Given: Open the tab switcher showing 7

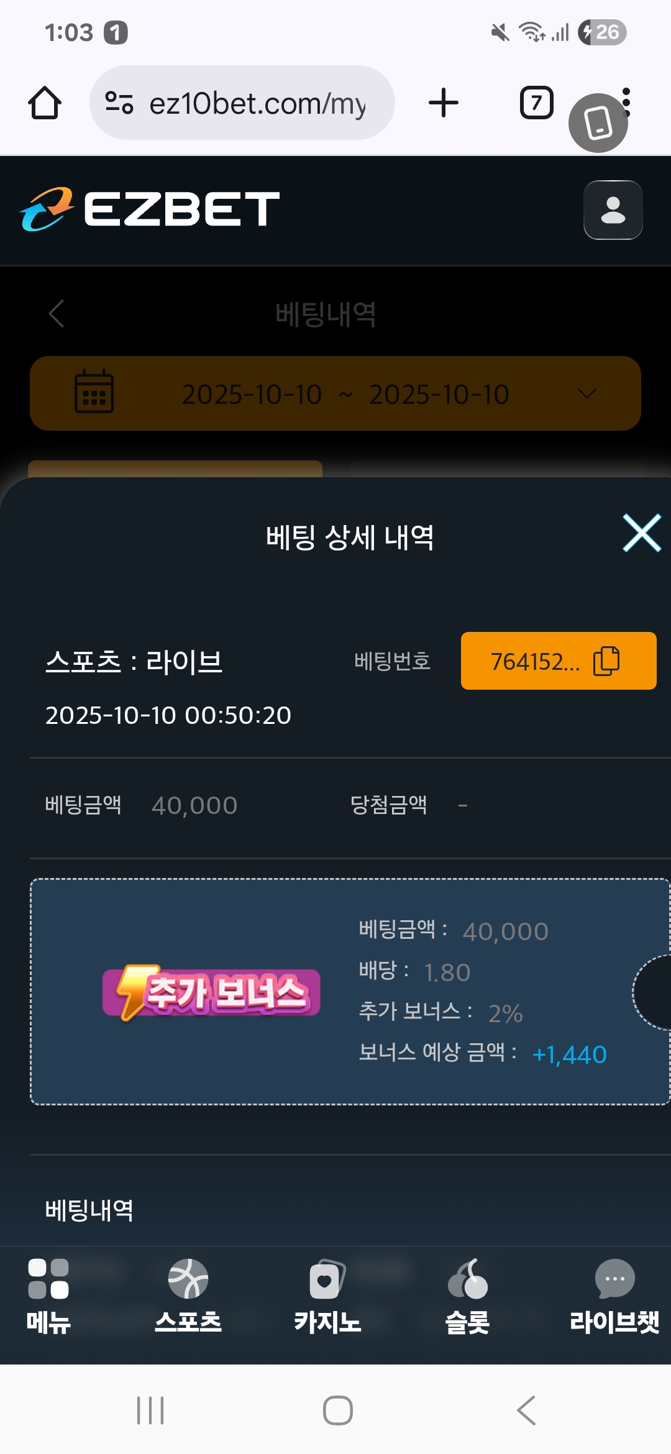Looking at the screenshot, I should (x=536, y=103).
